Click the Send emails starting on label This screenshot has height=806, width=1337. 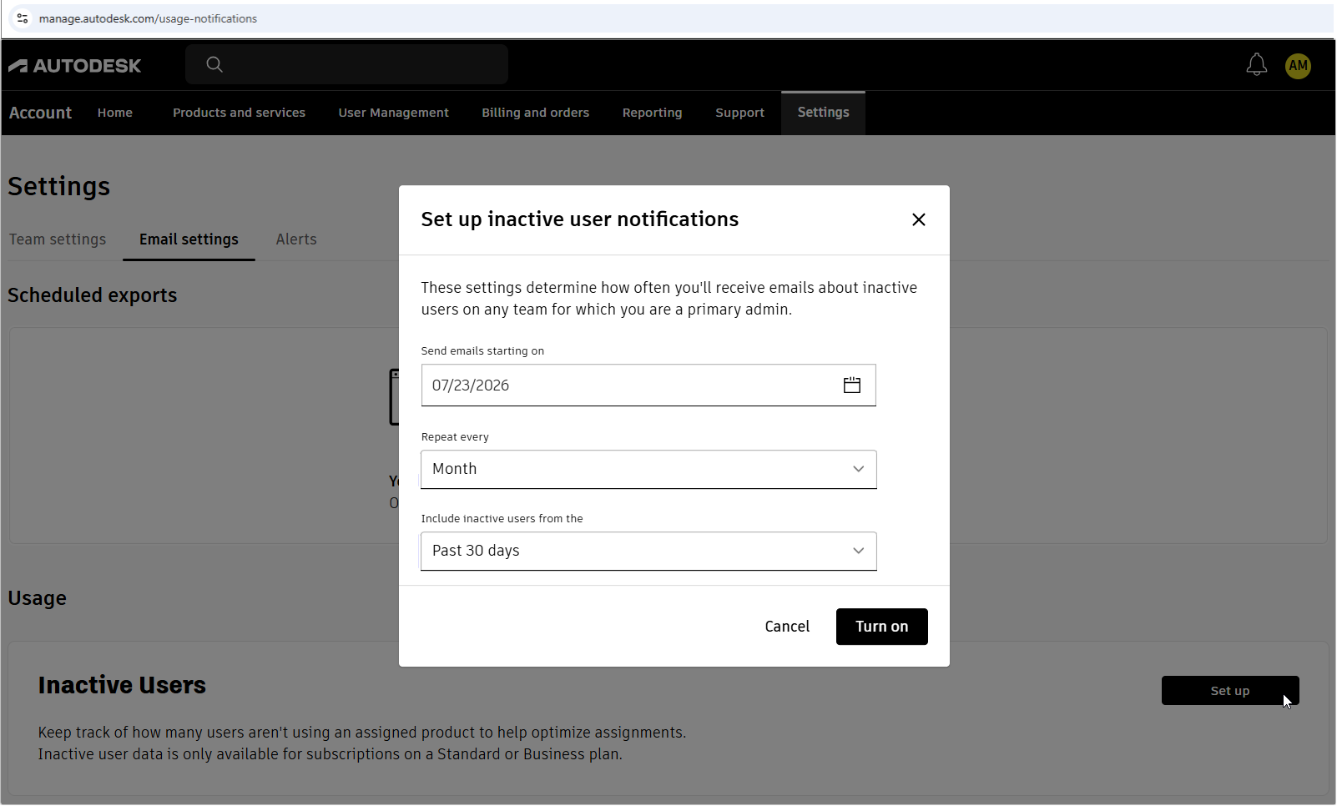[x=482, y=351]
